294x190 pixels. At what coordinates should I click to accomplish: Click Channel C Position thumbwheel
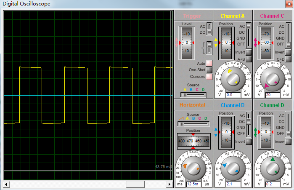point(266,43)
